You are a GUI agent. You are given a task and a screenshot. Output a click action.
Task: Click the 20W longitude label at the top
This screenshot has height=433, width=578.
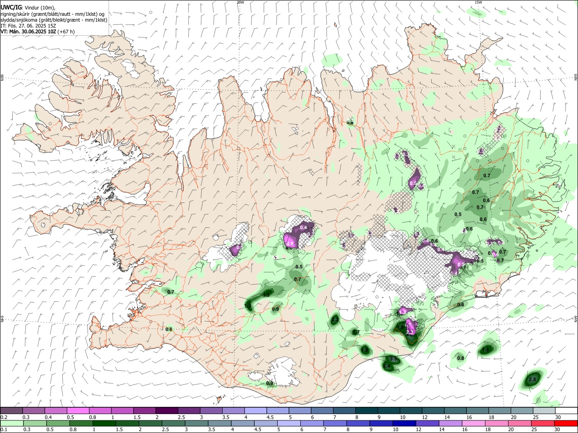pyautogui.click(x=240, y=2)
